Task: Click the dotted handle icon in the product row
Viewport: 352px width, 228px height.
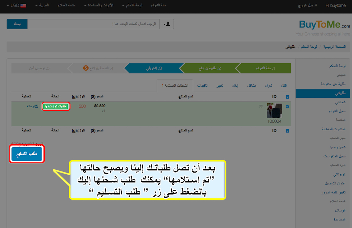Action: click(x=261, y=106)
